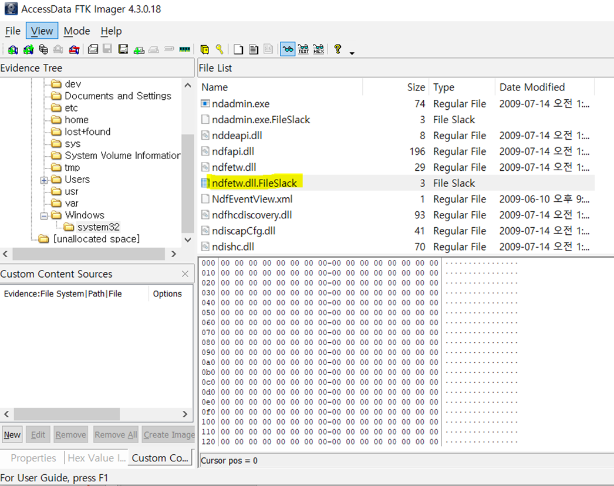The image size is (614, 486).
Task: Click the Capture Memory chip icon
Action: (185, 49)
